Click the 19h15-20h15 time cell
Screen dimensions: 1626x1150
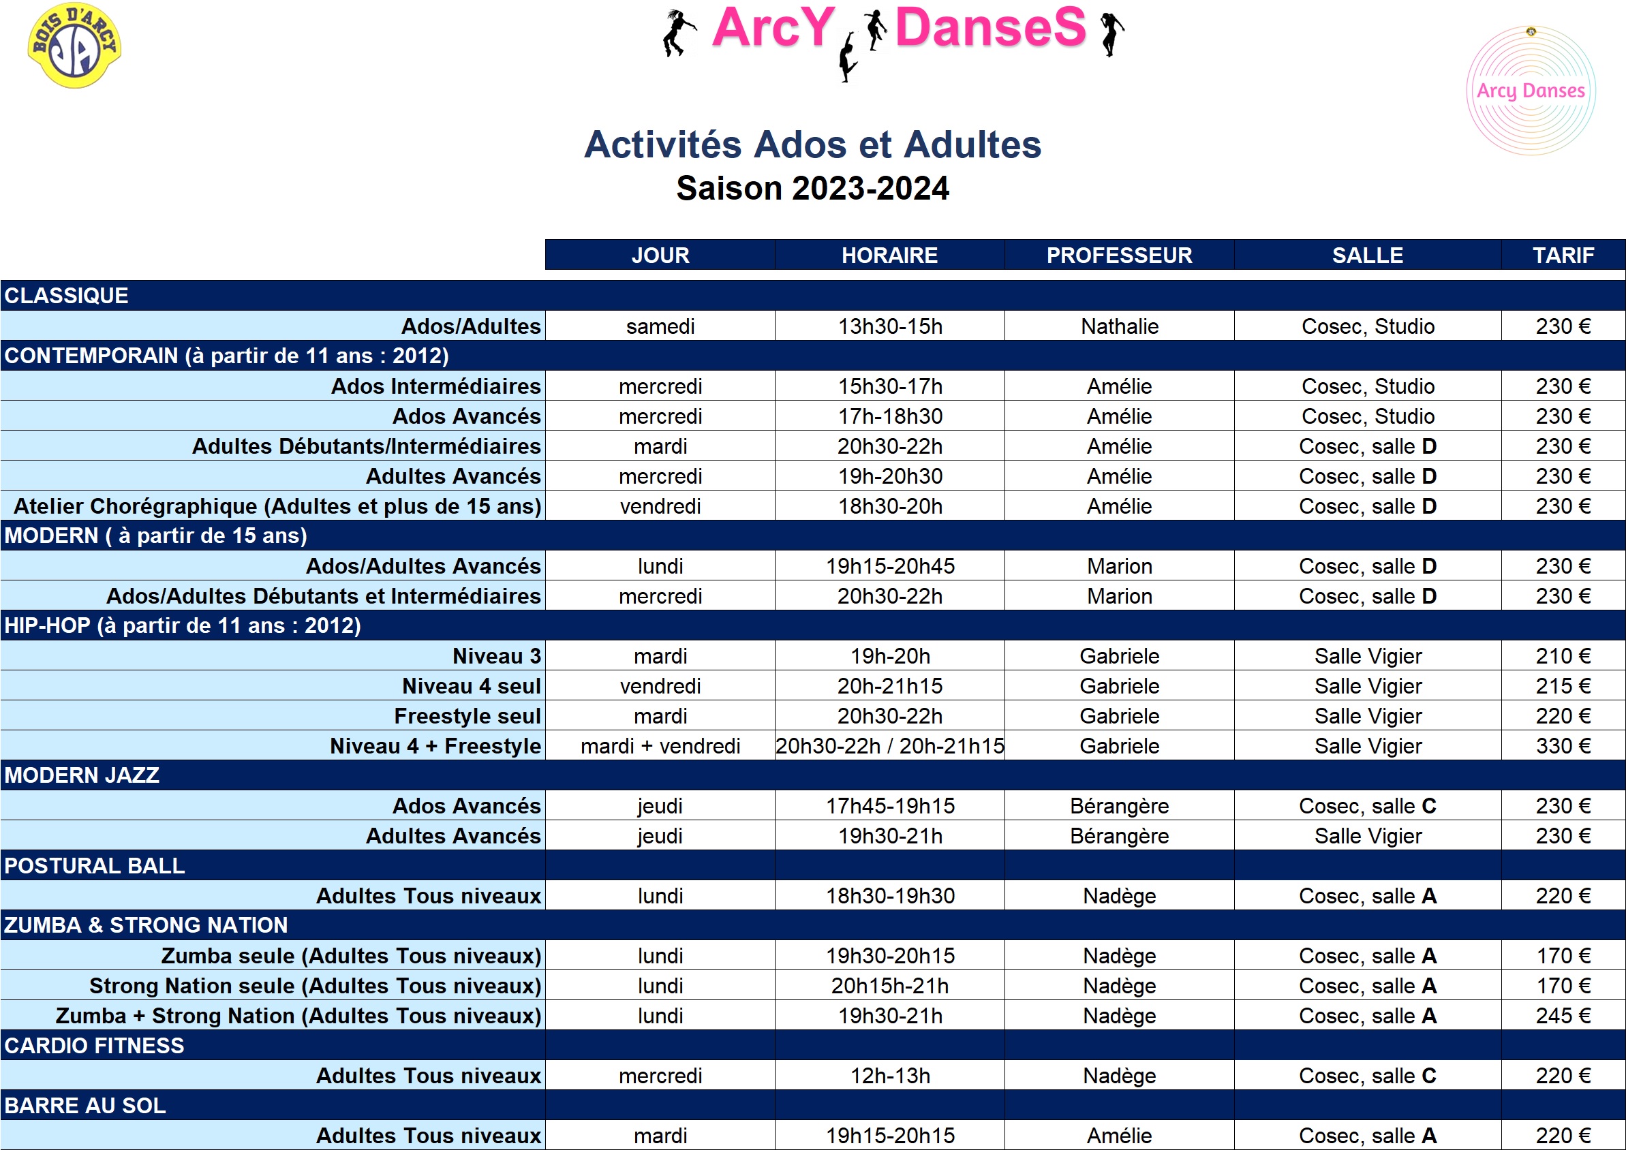tap(889, 1135)
